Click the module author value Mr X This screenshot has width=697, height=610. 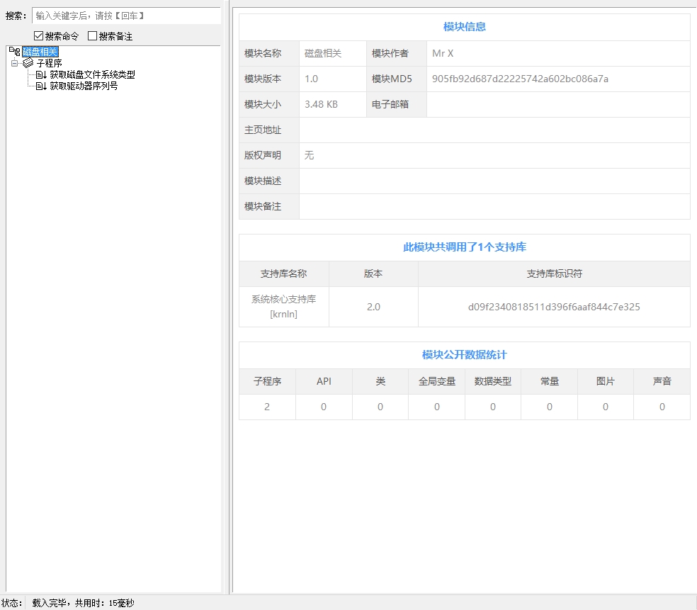click(x=443, y=53)
